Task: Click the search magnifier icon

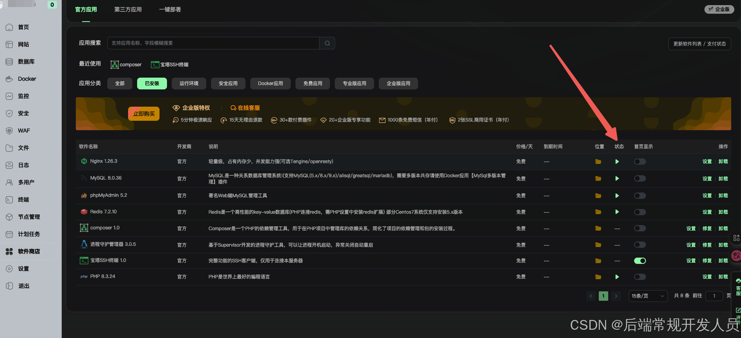Action: [327, 43]
